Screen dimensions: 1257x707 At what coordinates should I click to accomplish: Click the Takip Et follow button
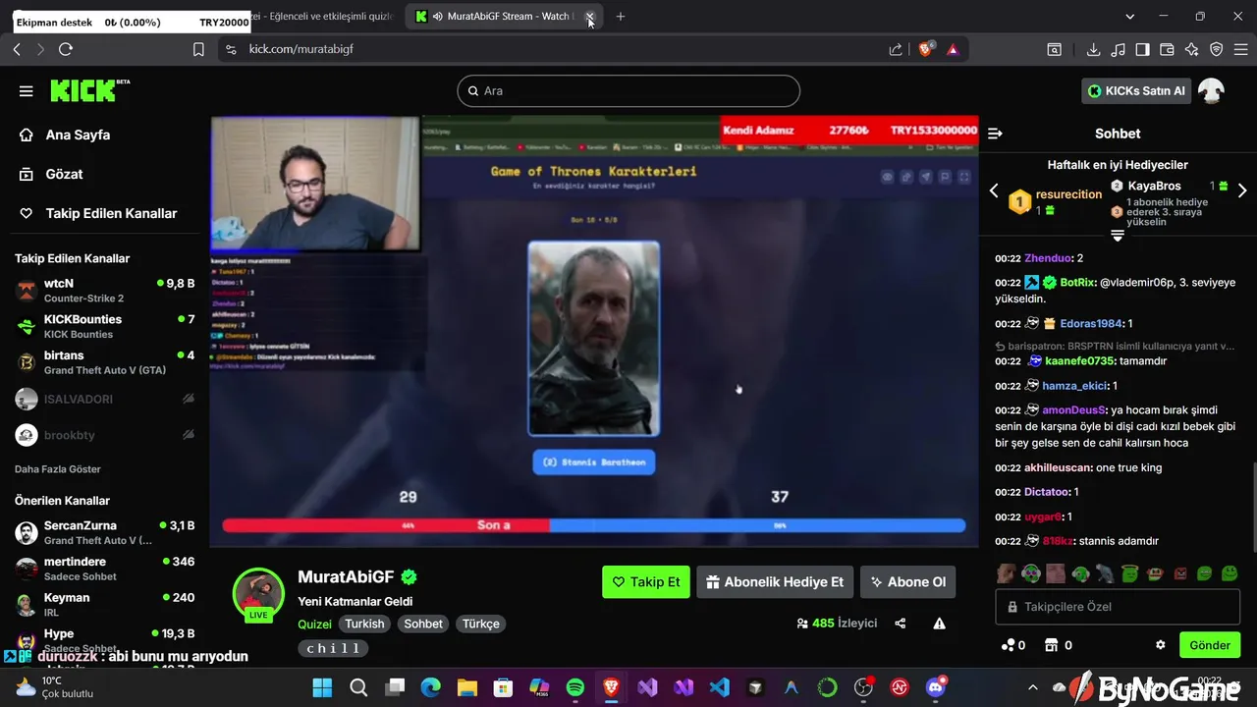point(646,581)
